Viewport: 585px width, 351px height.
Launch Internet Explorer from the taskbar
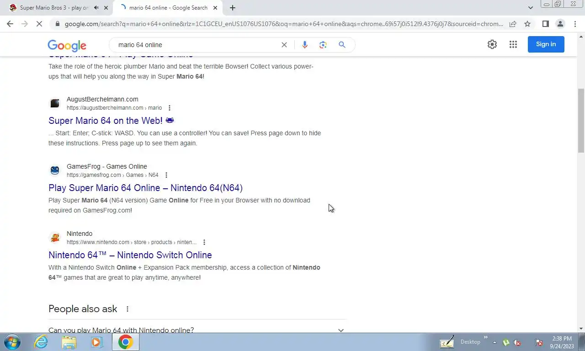[x=41, y=342]
